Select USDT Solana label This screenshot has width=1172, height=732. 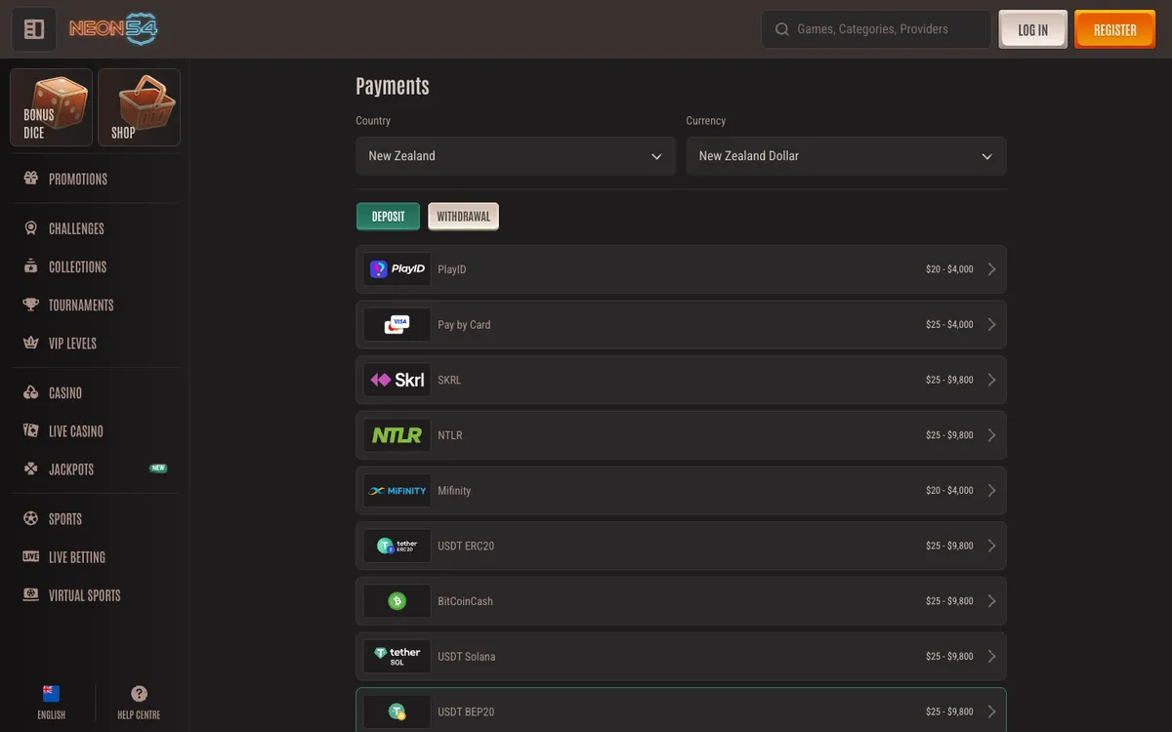(467, 657)
